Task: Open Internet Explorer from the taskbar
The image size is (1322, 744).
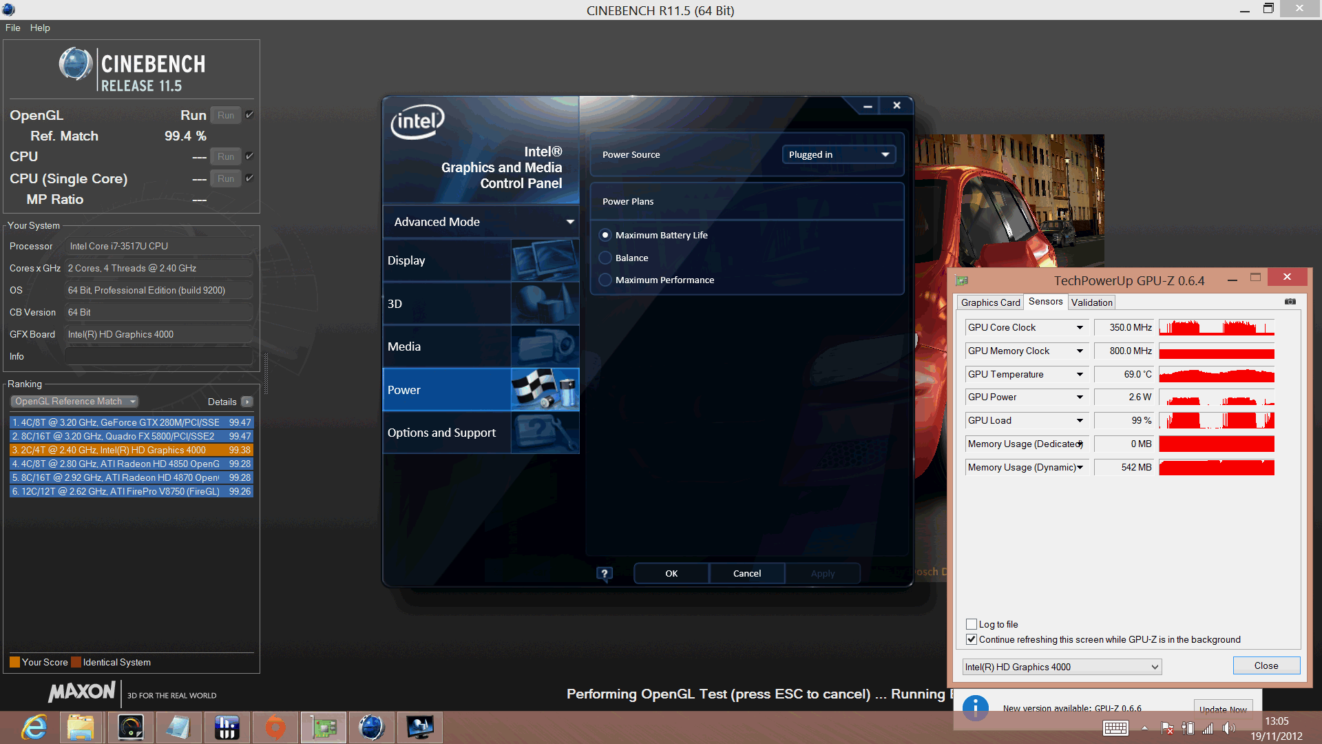Action: pyautogui.click(x=34, y=727)
